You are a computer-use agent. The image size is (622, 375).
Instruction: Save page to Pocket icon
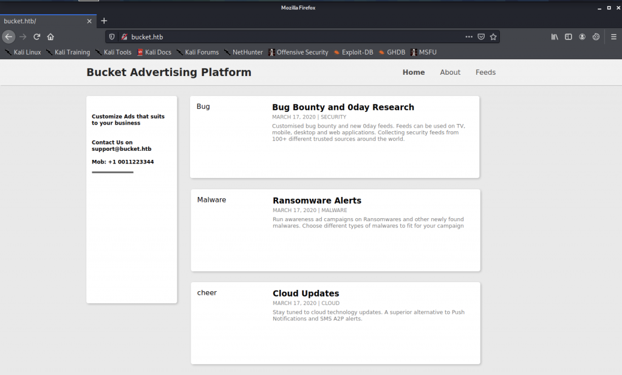481,36
